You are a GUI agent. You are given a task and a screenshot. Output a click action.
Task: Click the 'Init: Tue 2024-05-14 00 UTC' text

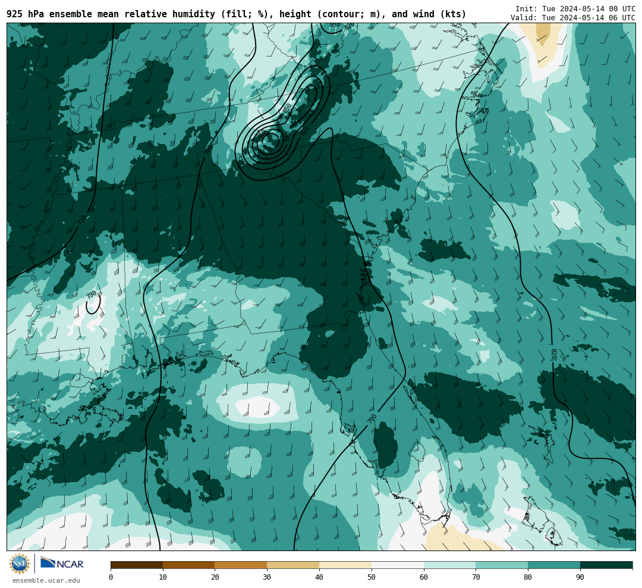pyautogui.click(x=575, y=8)
